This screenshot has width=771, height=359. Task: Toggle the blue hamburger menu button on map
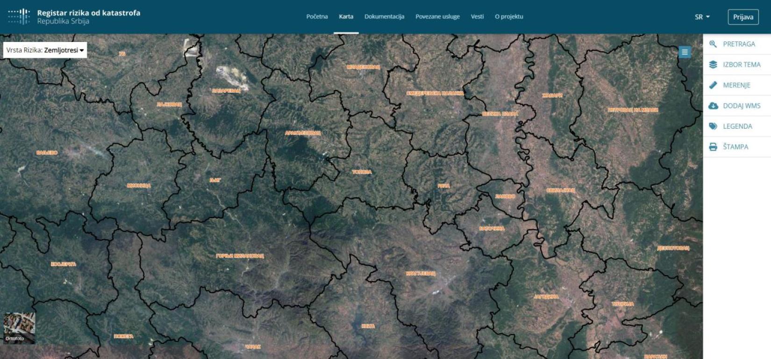[x=685, y=52]
